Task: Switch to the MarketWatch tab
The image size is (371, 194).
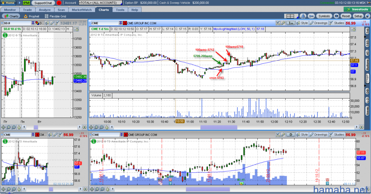Action: pos(82,10)
